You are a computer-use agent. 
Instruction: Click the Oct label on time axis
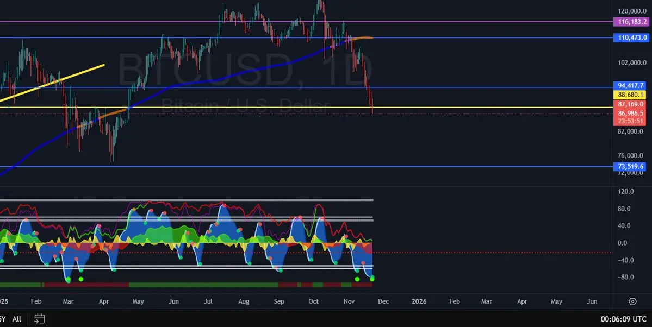tap(314, 301)
